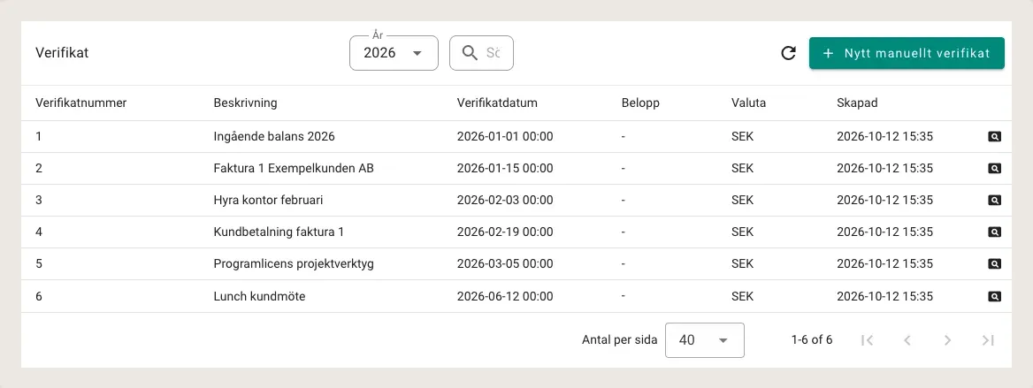Click date 2026-06-12 00:00
The image size is (1033, 388).
pyautogui.click(x=505, y=296)
